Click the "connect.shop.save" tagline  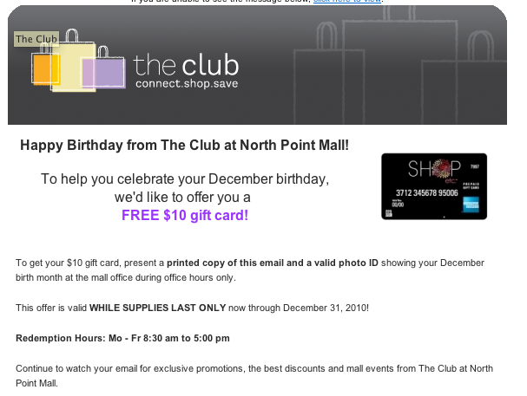(x=187, y=84)
